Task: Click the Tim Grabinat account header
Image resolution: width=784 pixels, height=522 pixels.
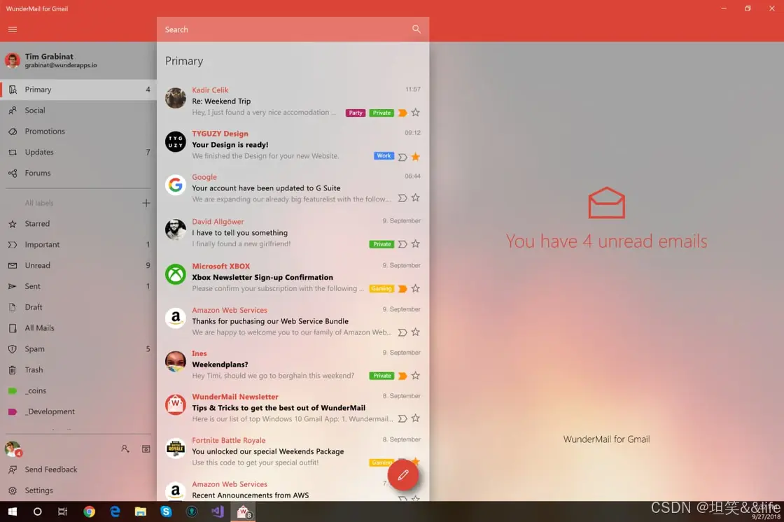Action: click(78, 60)
